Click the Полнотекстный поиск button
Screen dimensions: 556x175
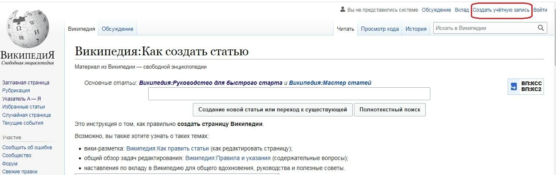point(390,110)
